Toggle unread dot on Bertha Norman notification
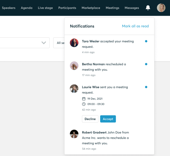The height and width of the screenshot is (156, 170). tap(146, 64)
